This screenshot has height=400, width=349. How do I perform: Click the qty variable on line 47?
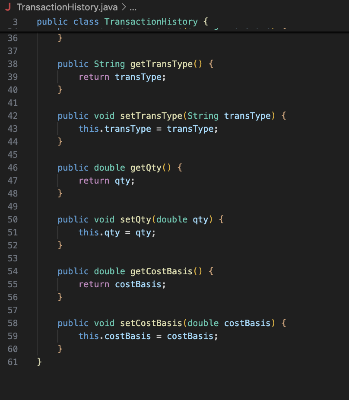pyautogui.click(x=122, y=181)
